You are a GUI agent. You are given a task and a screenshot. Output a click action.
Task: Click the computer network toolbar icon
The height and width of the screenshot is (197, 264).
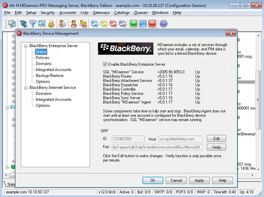pyautogui.click(x=12, y=24)
